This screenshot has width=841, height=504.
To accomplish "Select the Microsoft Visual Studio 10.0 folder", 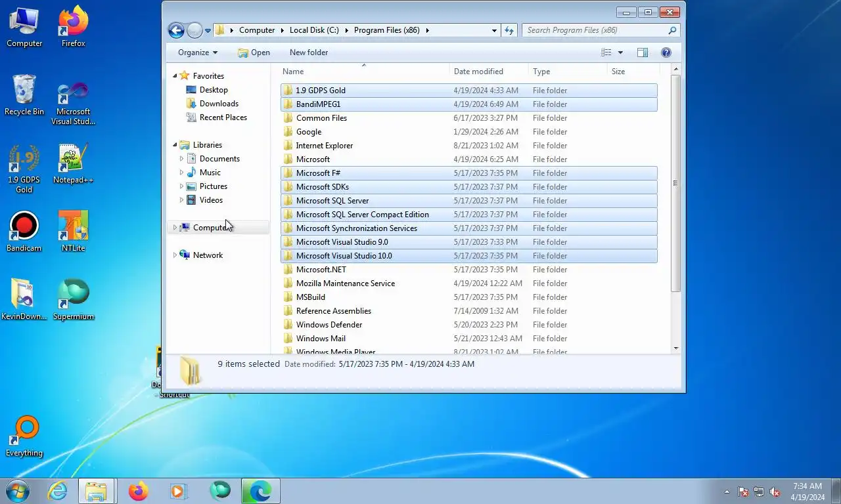I will pyautogui.click(x=468, y=256).
